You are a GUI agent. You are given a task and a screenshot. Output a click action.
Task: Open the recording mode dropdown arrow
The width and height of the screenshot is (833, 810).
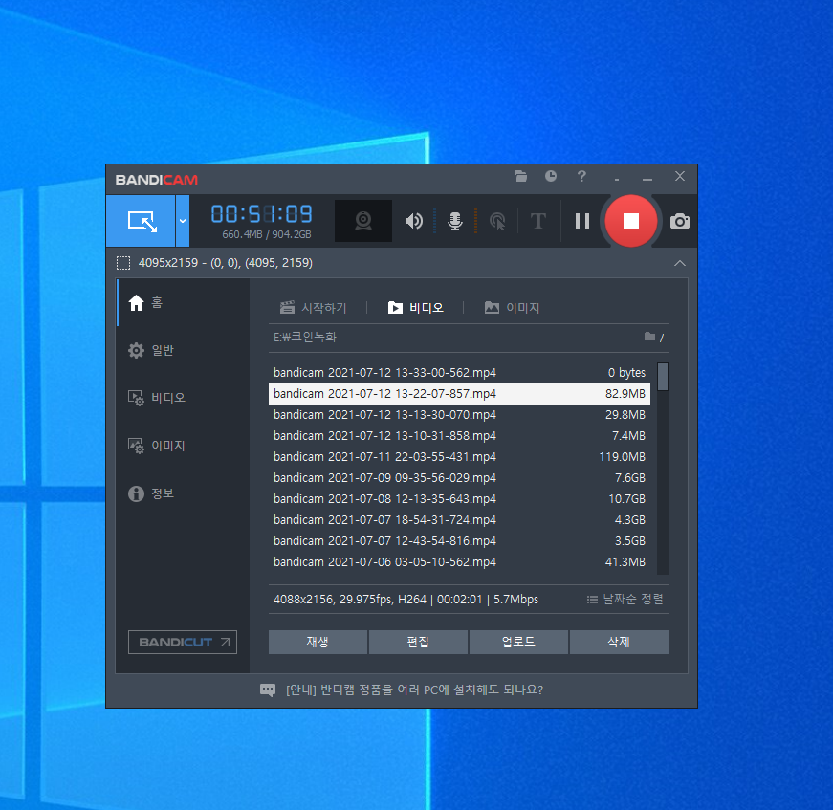183,221
